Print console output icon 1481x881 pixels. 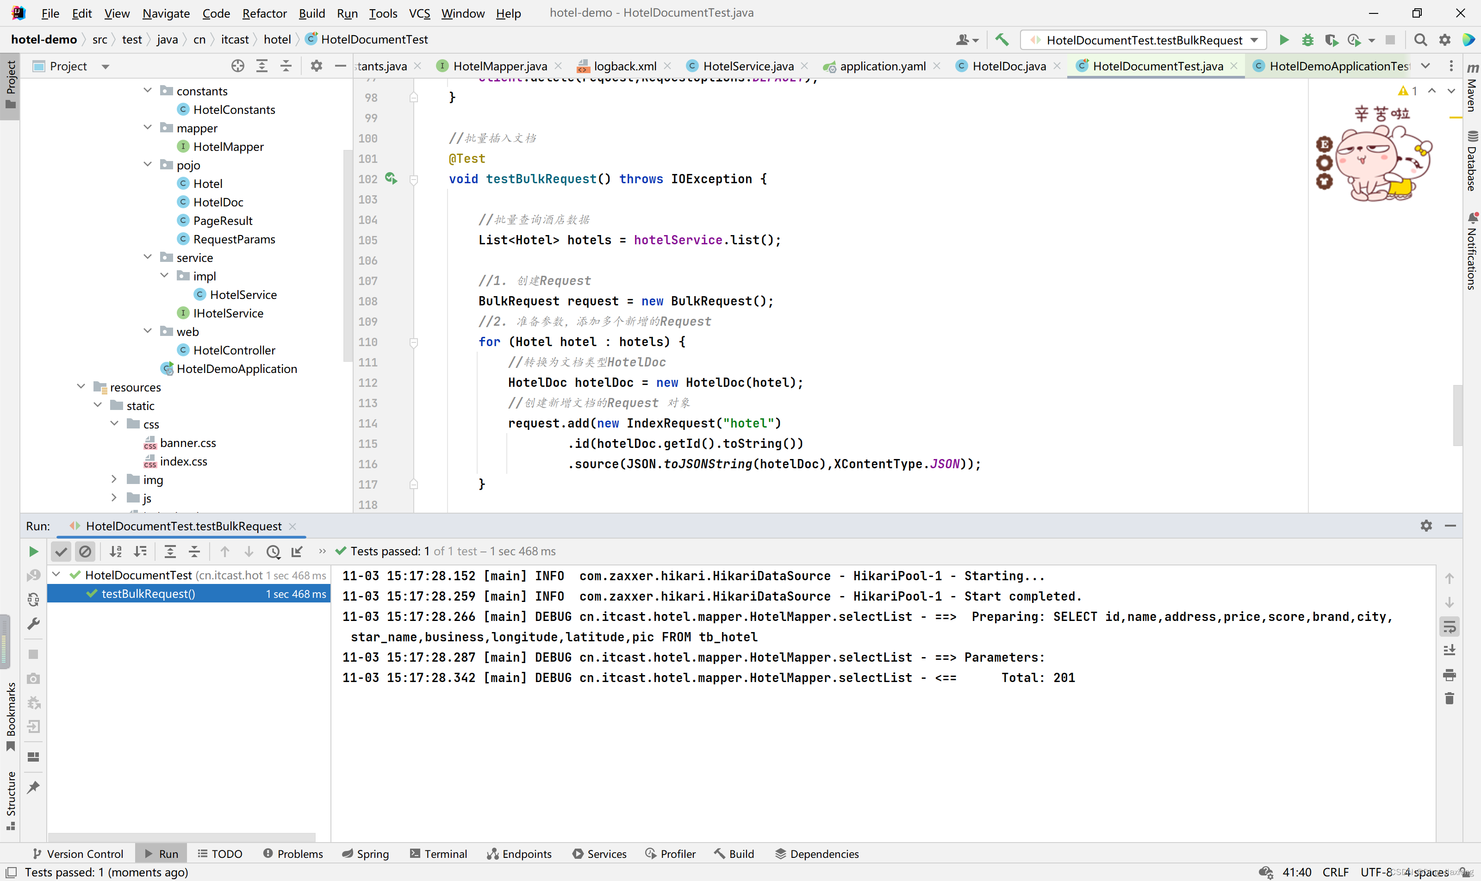(1450, 675)
